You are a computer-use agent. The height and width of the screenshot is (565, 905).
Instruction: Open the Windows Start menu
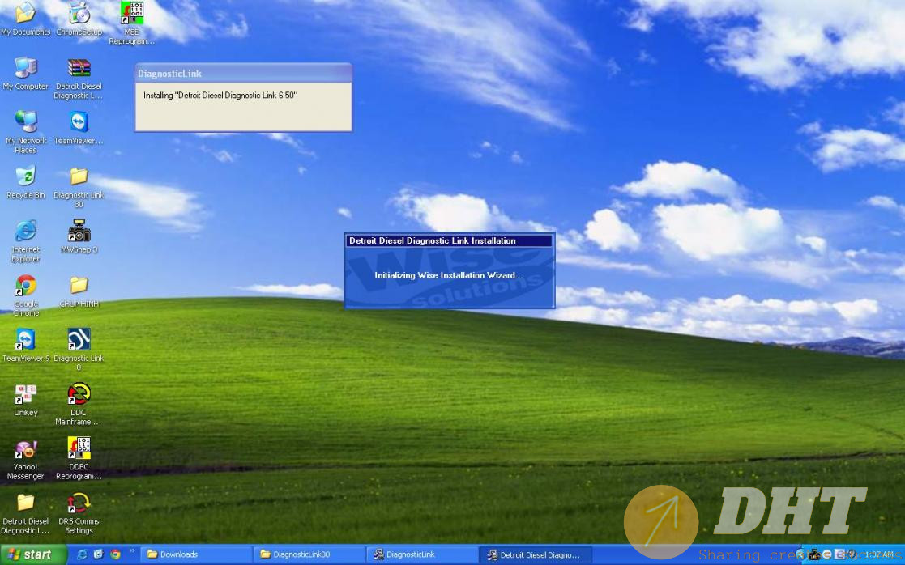coord(29,554)
